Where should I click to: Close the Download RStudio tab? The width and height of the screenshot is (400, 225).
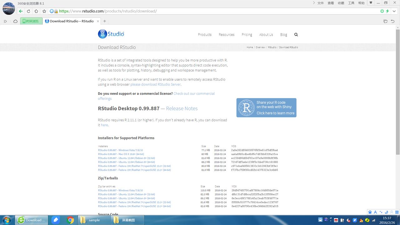[98, 21]
